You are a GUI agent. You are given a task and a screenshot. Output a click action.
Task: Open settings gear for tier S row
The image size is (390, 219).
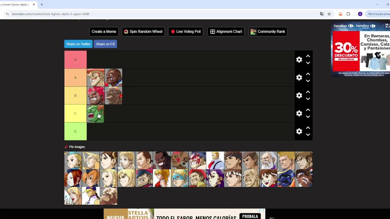[299, 60]
